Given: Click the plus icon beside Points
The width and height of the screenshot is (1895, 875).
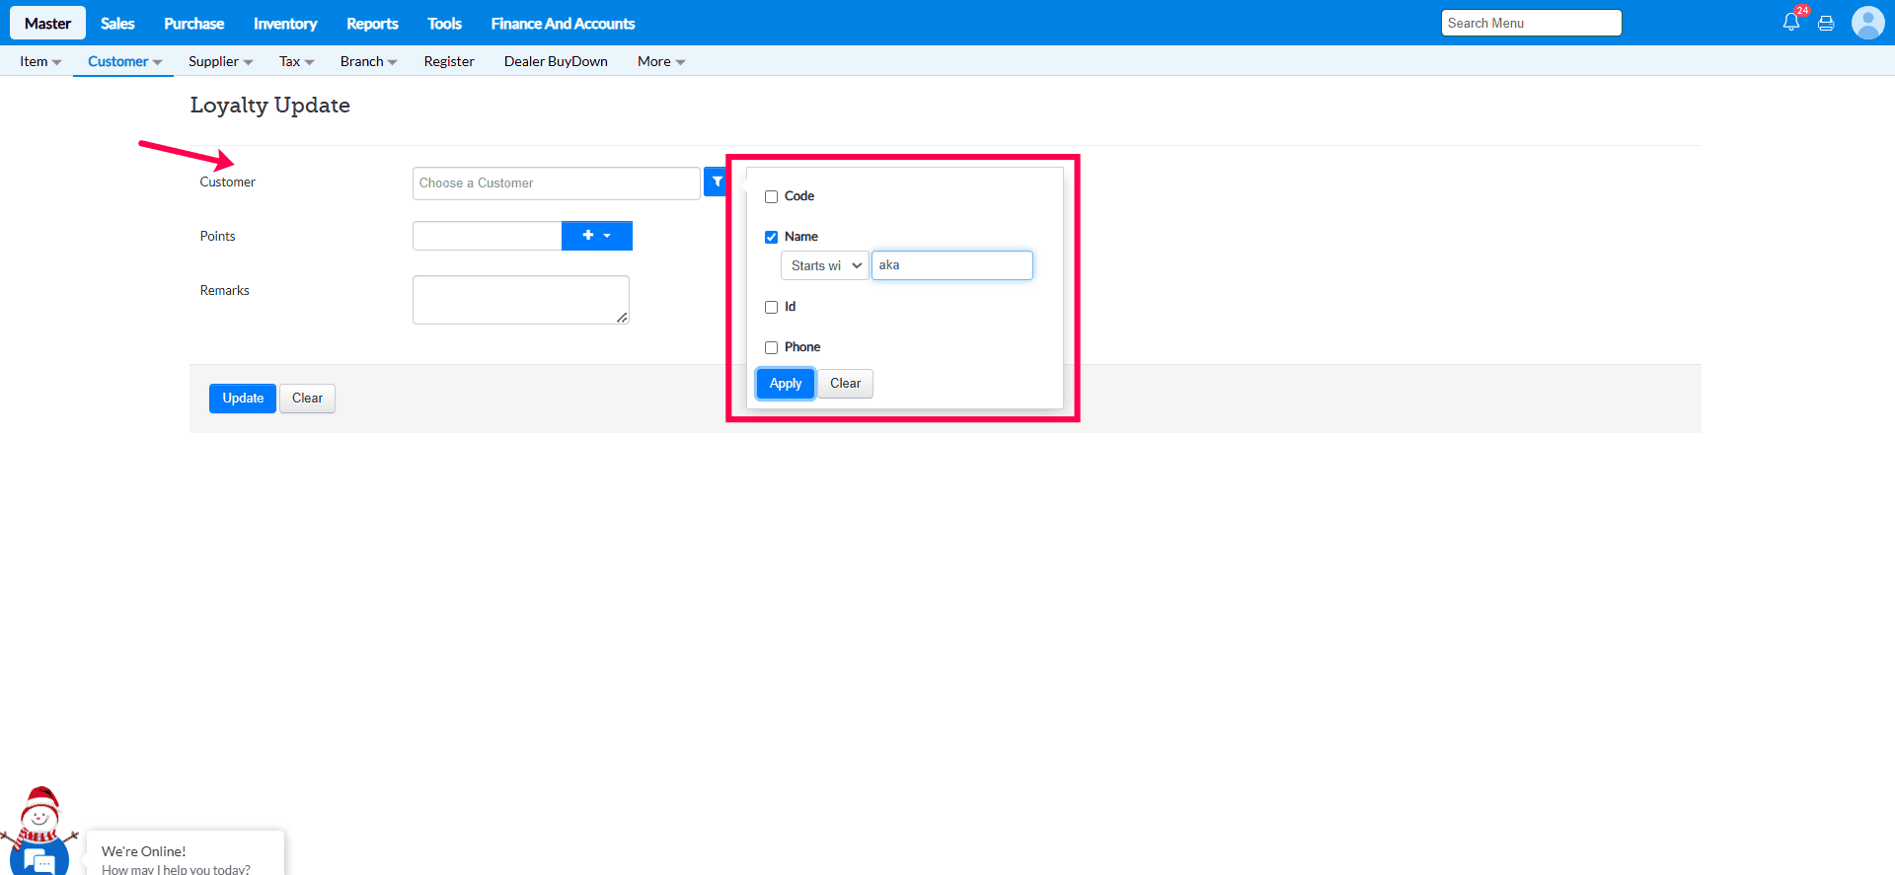Looking at the screenshot, I should (x=588, y=236).
